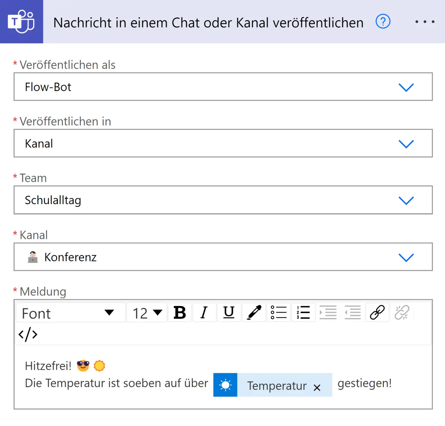The height and width of the screenshot is (426, 445).
Task: Click the first indent icon
Action: (328, 313)
